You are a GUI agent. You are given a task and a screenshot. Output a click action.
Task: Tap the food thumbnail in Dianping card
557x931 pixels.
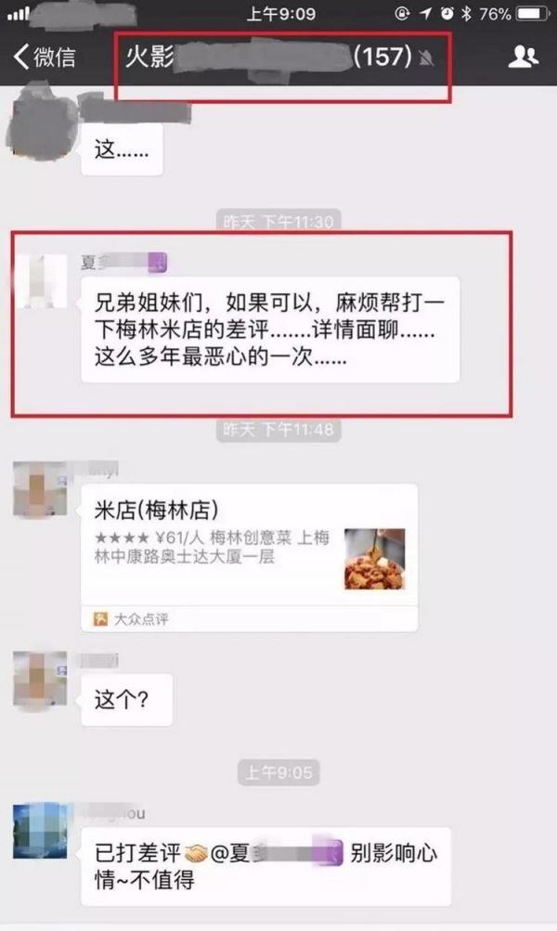point(375,559)
